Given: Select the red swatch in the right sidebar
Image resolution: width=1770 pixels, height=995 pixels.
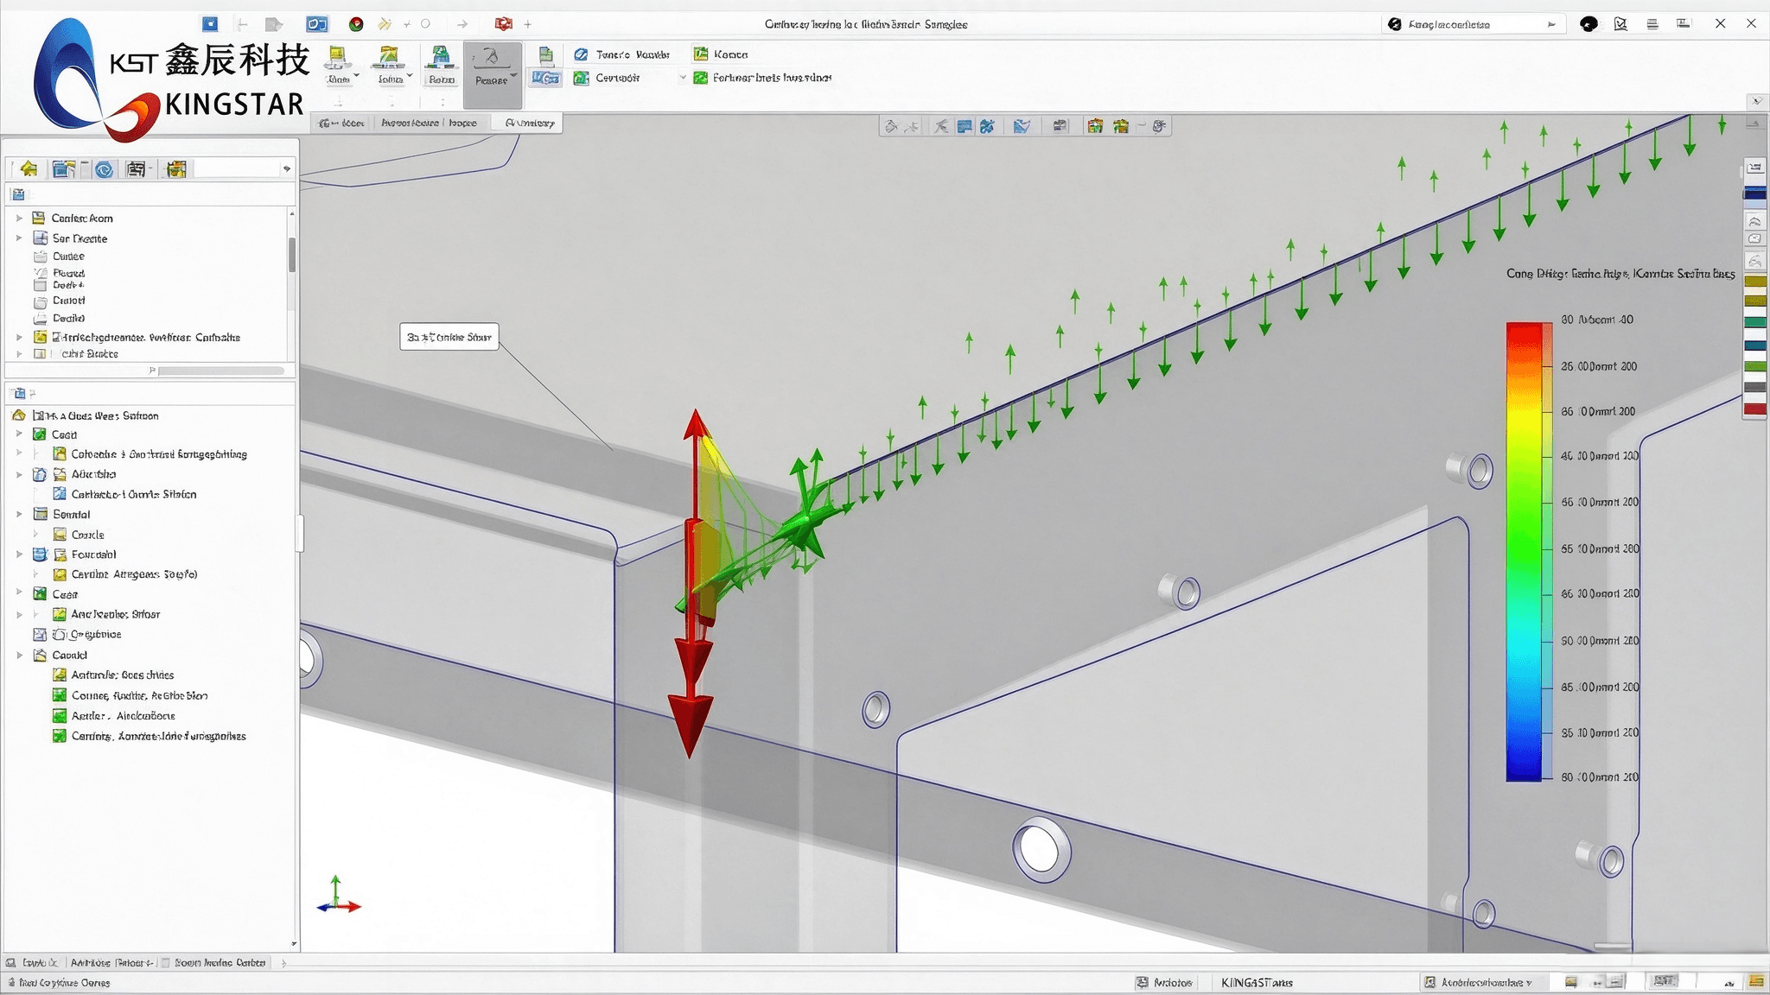Looking at the screenshot, I should pyautogui.click(x=1754, y=409).
